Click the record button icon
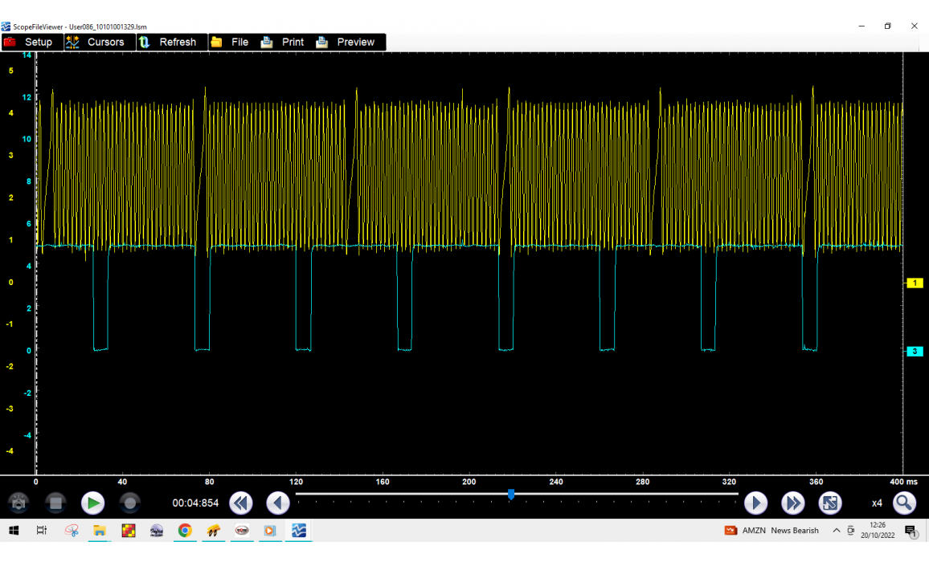 click(129, 503)
